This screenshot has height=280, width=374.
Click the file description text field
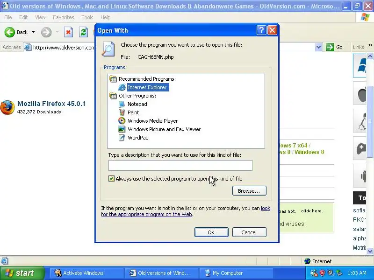[180, 166]
